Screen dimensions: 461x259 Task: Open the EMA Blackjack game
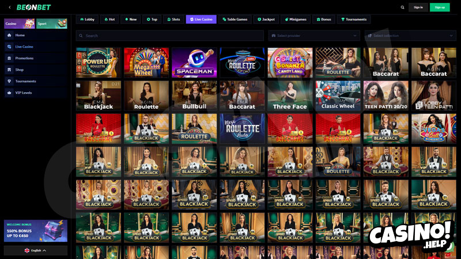point(99,96)
